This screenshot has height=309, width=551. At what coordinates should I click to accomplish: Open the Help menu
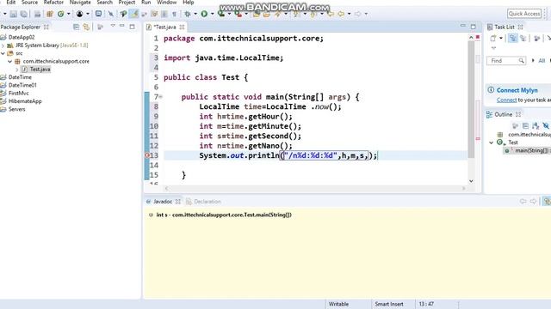tap(189, 3)
